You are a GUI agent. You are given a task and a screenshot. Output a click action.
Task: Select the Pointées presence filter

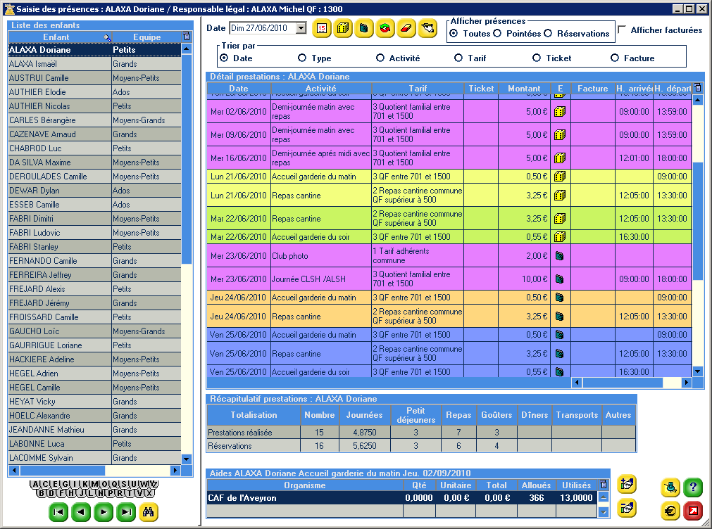497,33
